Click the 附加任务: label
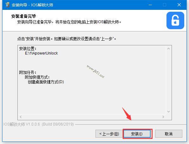This screenshot has height=144, width=189. click(x=28, y=72)
